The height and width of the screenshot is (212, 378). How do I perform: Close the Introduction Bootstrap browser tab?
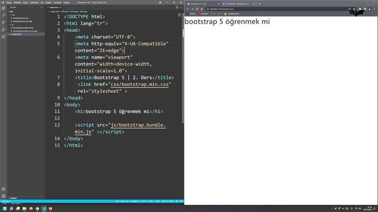tap(254, 4)
